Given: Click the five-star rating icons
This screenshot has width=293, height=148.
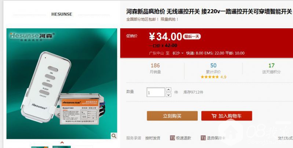Looking at the screenshot, I should click(x=210, y=77).
